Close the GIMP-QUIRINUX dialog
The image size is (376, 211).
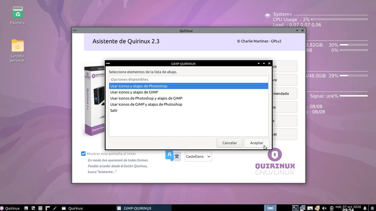[269, 63]
